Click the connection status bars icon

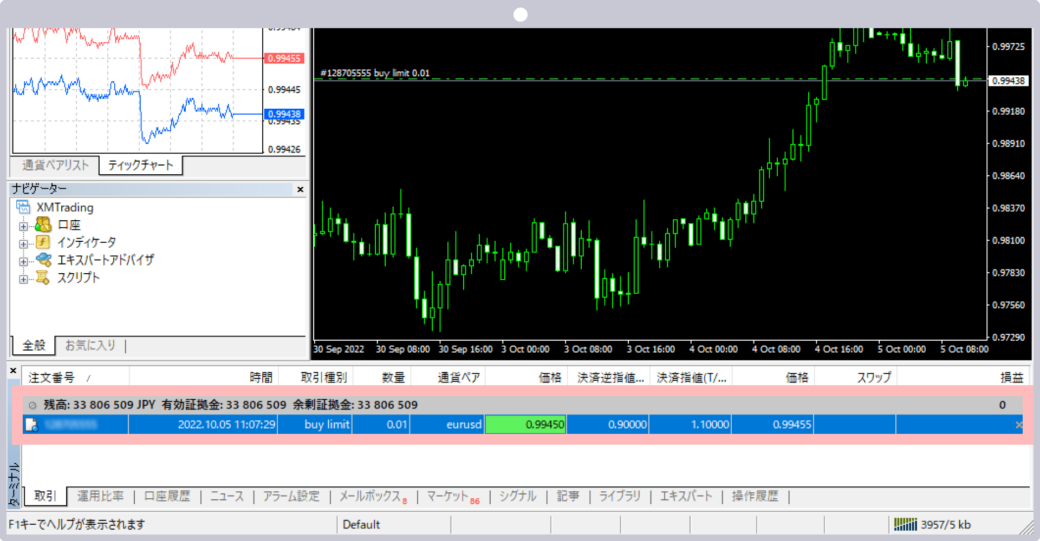tap(905, 524)
